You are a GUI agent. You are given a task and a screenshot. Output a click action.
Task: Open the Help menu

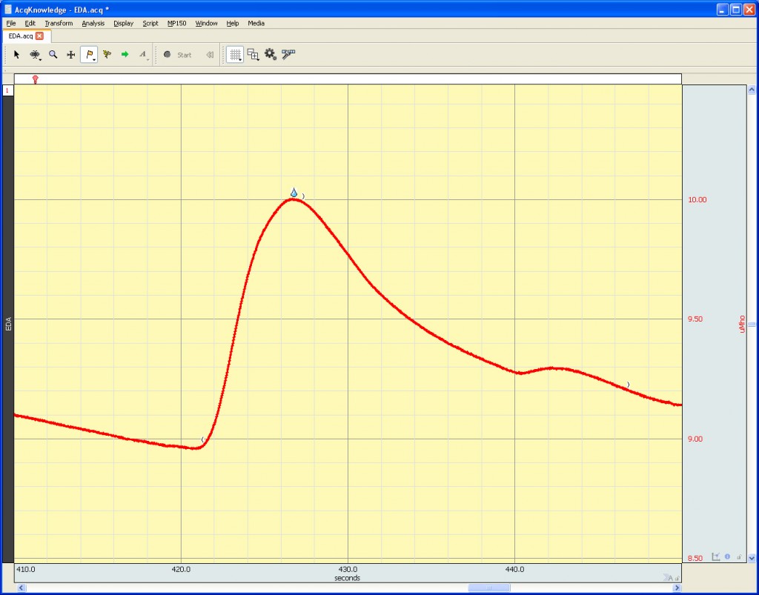[x=232, y=23]
